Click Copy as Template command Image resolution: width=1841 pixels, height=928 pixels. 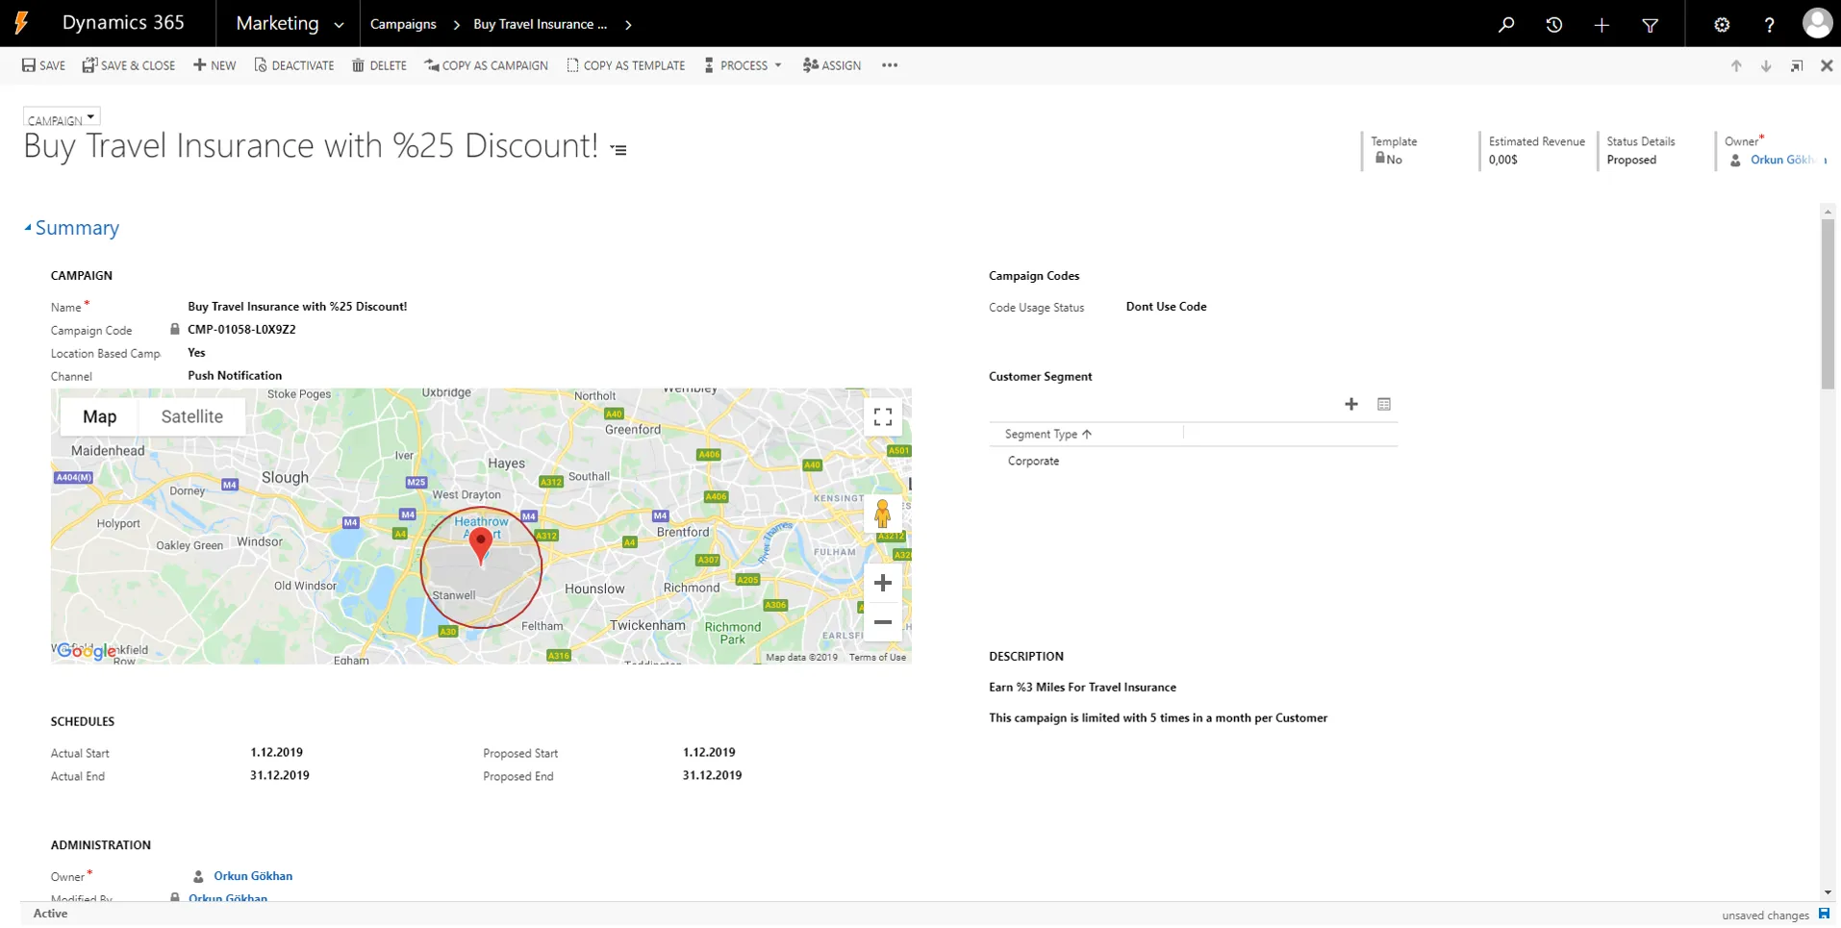[626, 65]
